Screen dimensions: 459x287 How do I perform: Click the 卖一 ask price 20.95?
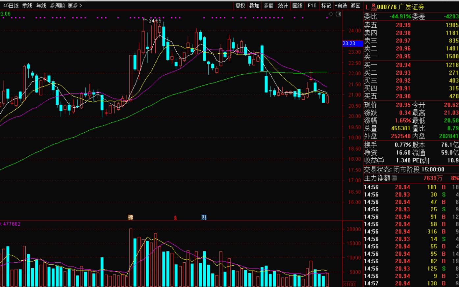[x=403, y=57]
